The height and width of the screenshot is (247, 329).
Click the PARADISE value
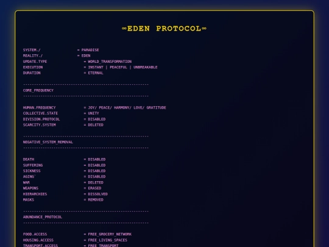[90, 50]
